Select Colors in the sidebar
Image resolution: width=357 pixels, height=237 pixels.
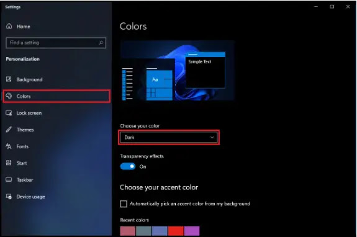(x=56, y=96)
